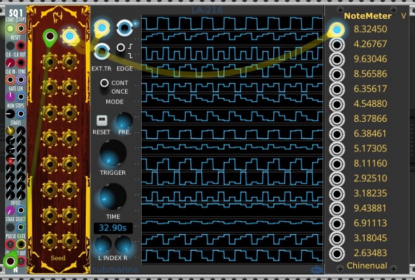Click the green cabled jack at SQ1 bottom
Image resolution: width=415 pixels, height=280 pixels.
pyautogui.click(x=10, y=262)
